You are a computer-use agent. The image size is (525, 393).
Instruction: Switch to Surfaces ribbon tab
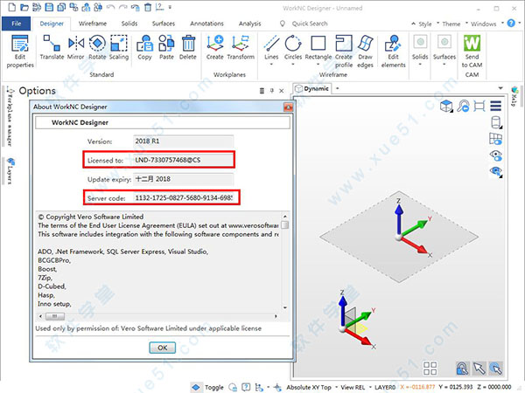(164, 24)
